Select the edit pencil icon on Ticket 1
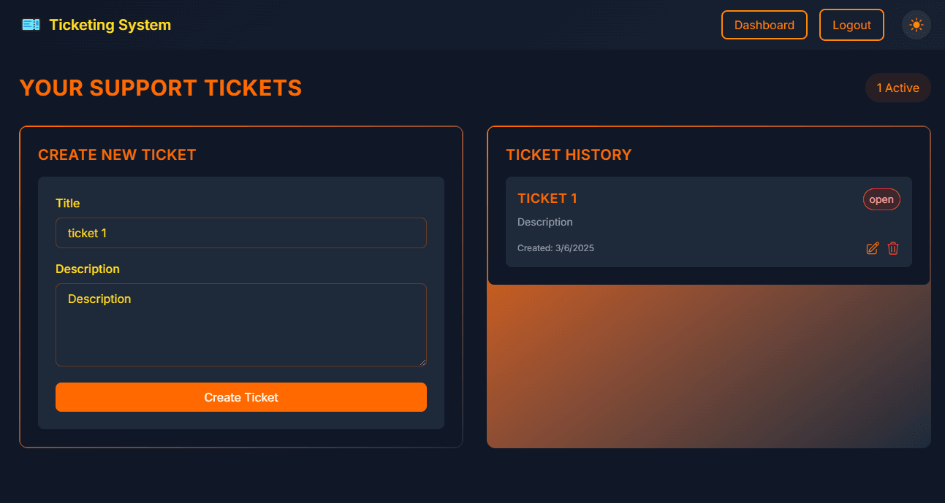945x503 pixels. click(872, 248)
